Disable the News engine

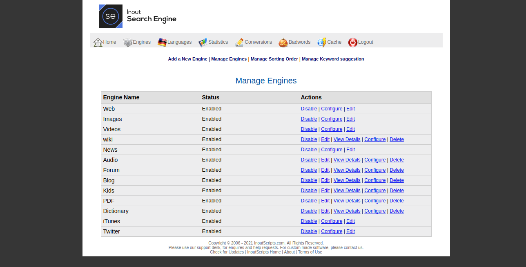[x=309, y=150]
